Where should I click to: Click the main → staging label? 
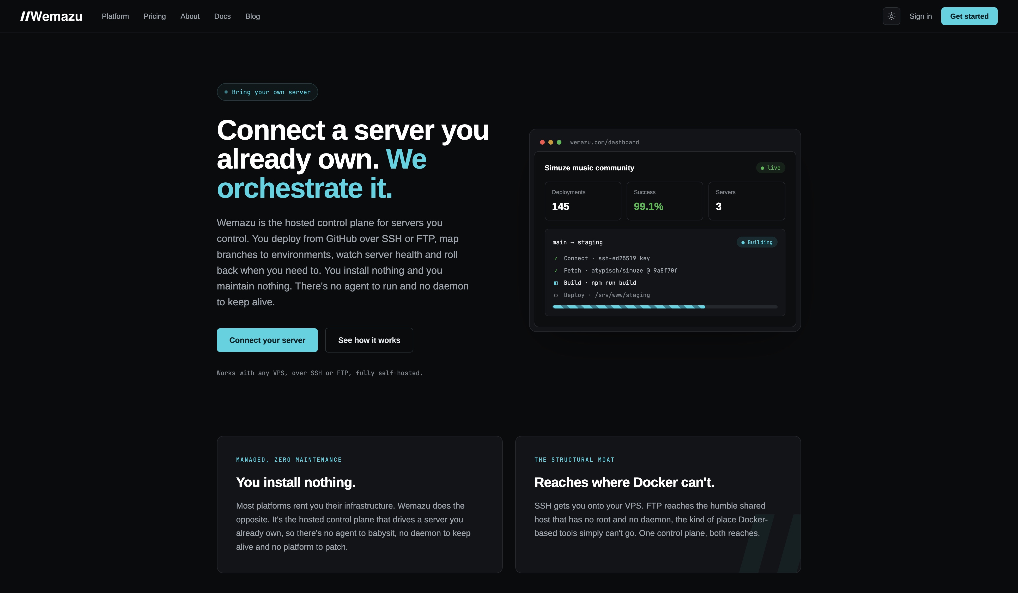tap(577, 242)
